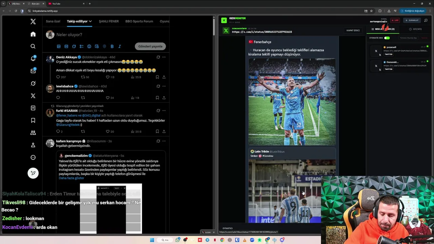Open new browser tab plus button
The image size is (434, 244).
pyautogui.click(x=90, y=4)
